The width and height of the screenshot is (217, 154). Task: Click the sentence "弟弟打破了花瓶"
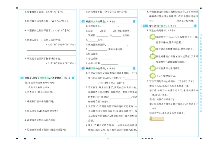point(35,12)
